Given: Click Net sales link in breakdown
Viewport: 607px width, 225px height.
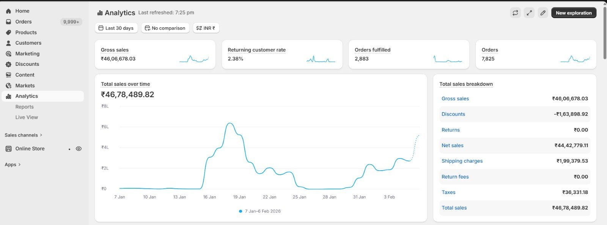Looking at the screenshot, I should [x=453, y=146].
